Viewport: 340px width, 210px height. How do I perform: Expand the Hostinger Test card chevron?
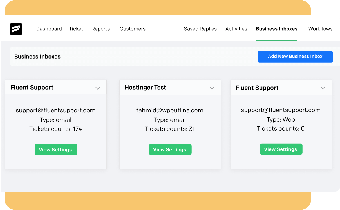click(x=212, y=88)
